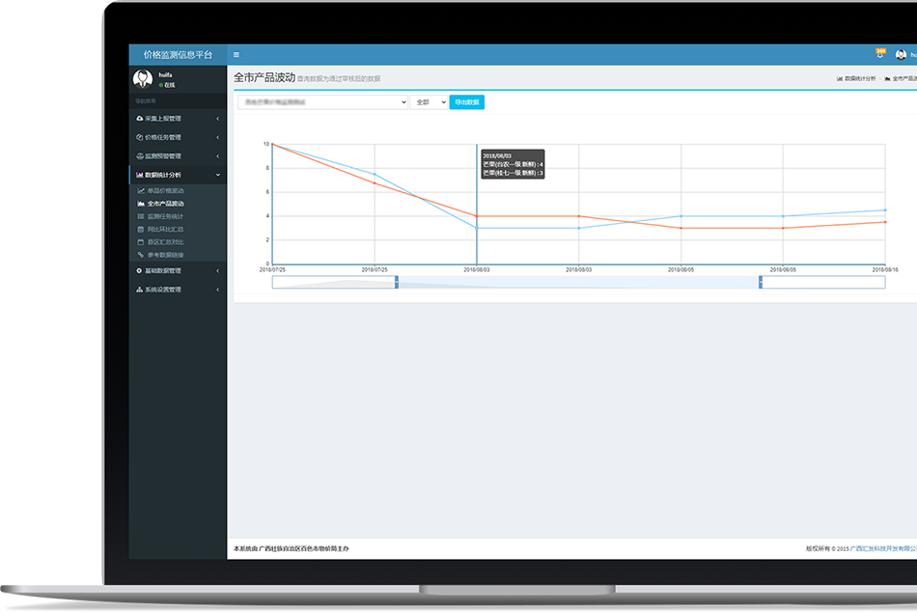Screen dimensions: 917x613
Task: Open the user avatar menu in top bar
Action: pos(901,55)
